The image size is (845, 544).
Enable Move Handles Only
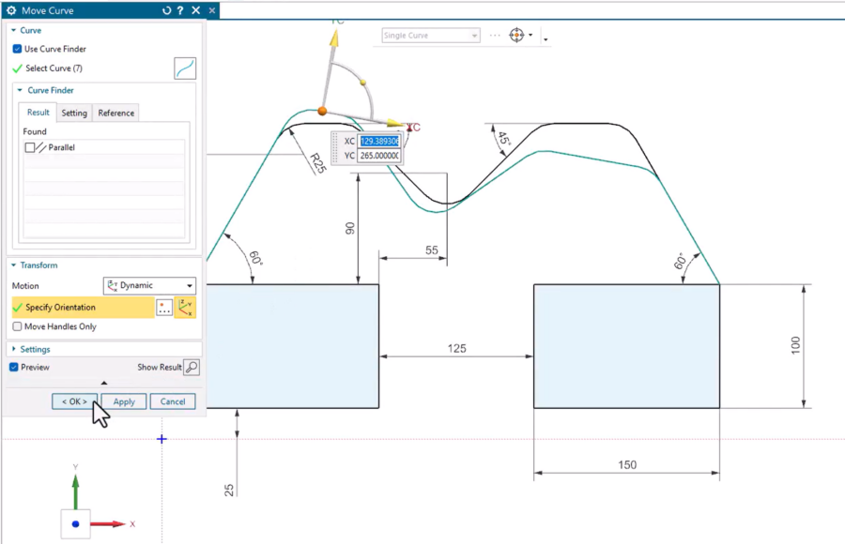(15, 326)
